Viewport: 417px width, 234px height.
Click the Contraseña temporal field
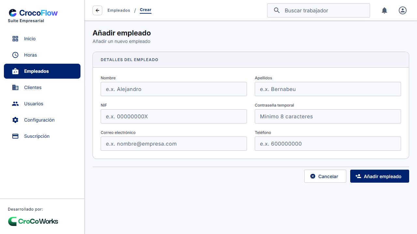click(x=328, y=116)
